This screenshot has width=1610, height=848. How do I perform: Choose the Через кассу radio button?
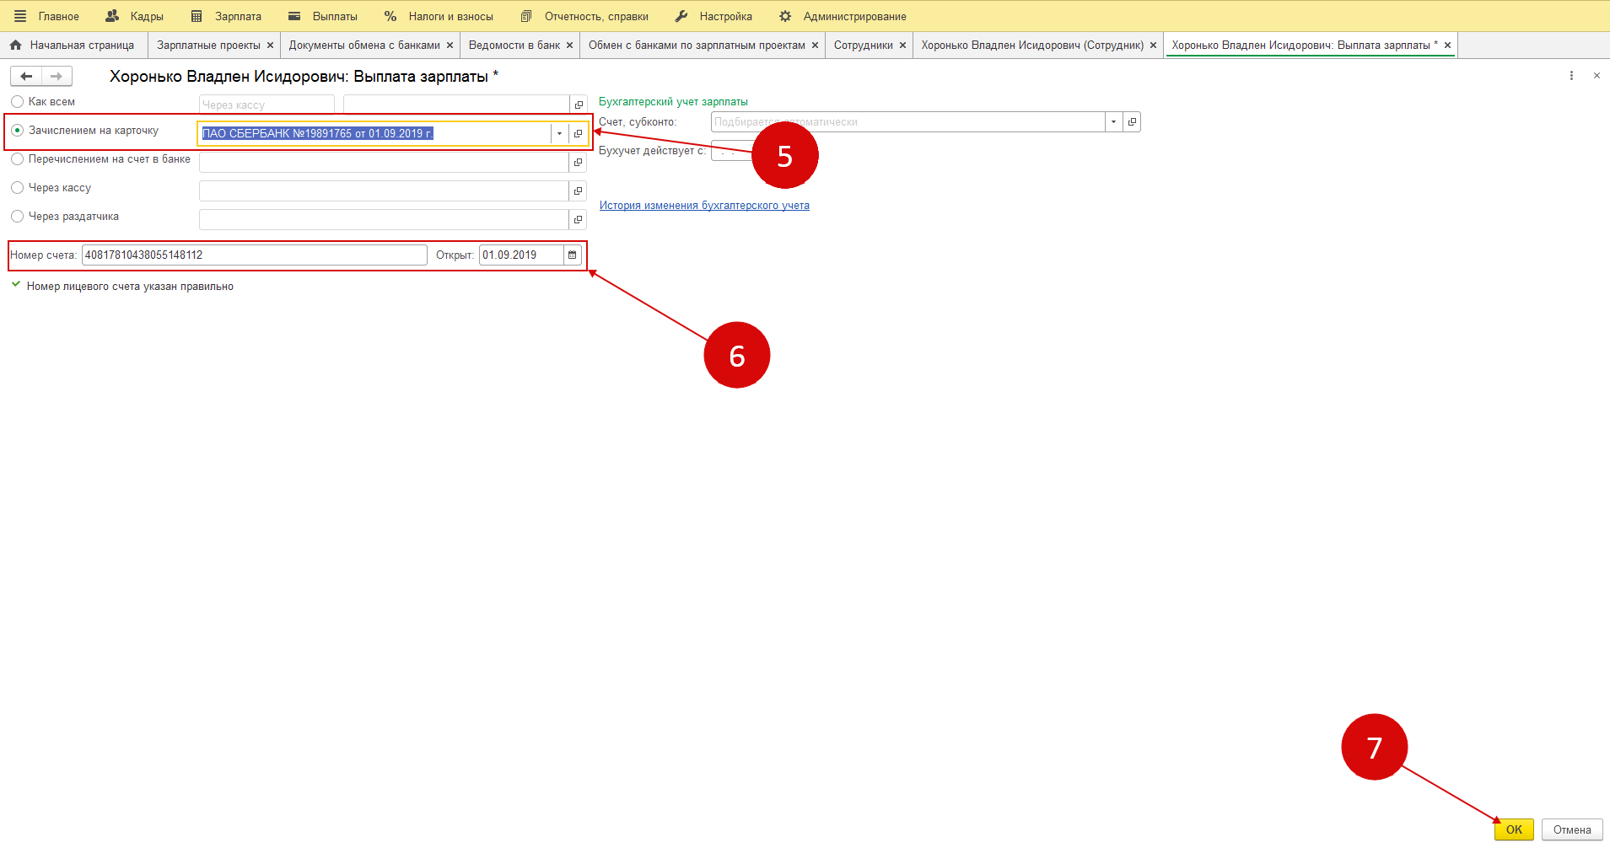(x=17, y=188)
